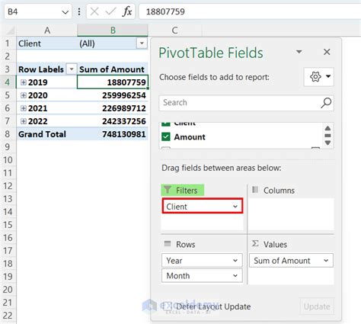Screen dimensions: 361x324
Task: Click the search magnifier icon
Action: (326, 103)
